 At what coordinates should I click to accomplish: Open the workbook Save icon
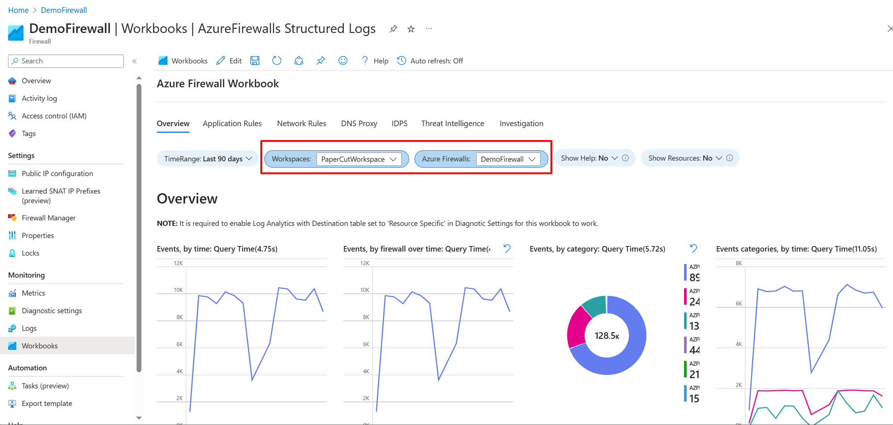point(255,61)
